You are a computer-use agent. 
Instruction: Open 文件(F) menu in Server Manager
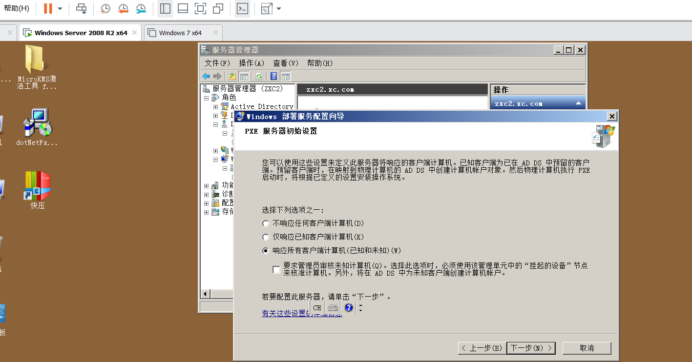217,63
